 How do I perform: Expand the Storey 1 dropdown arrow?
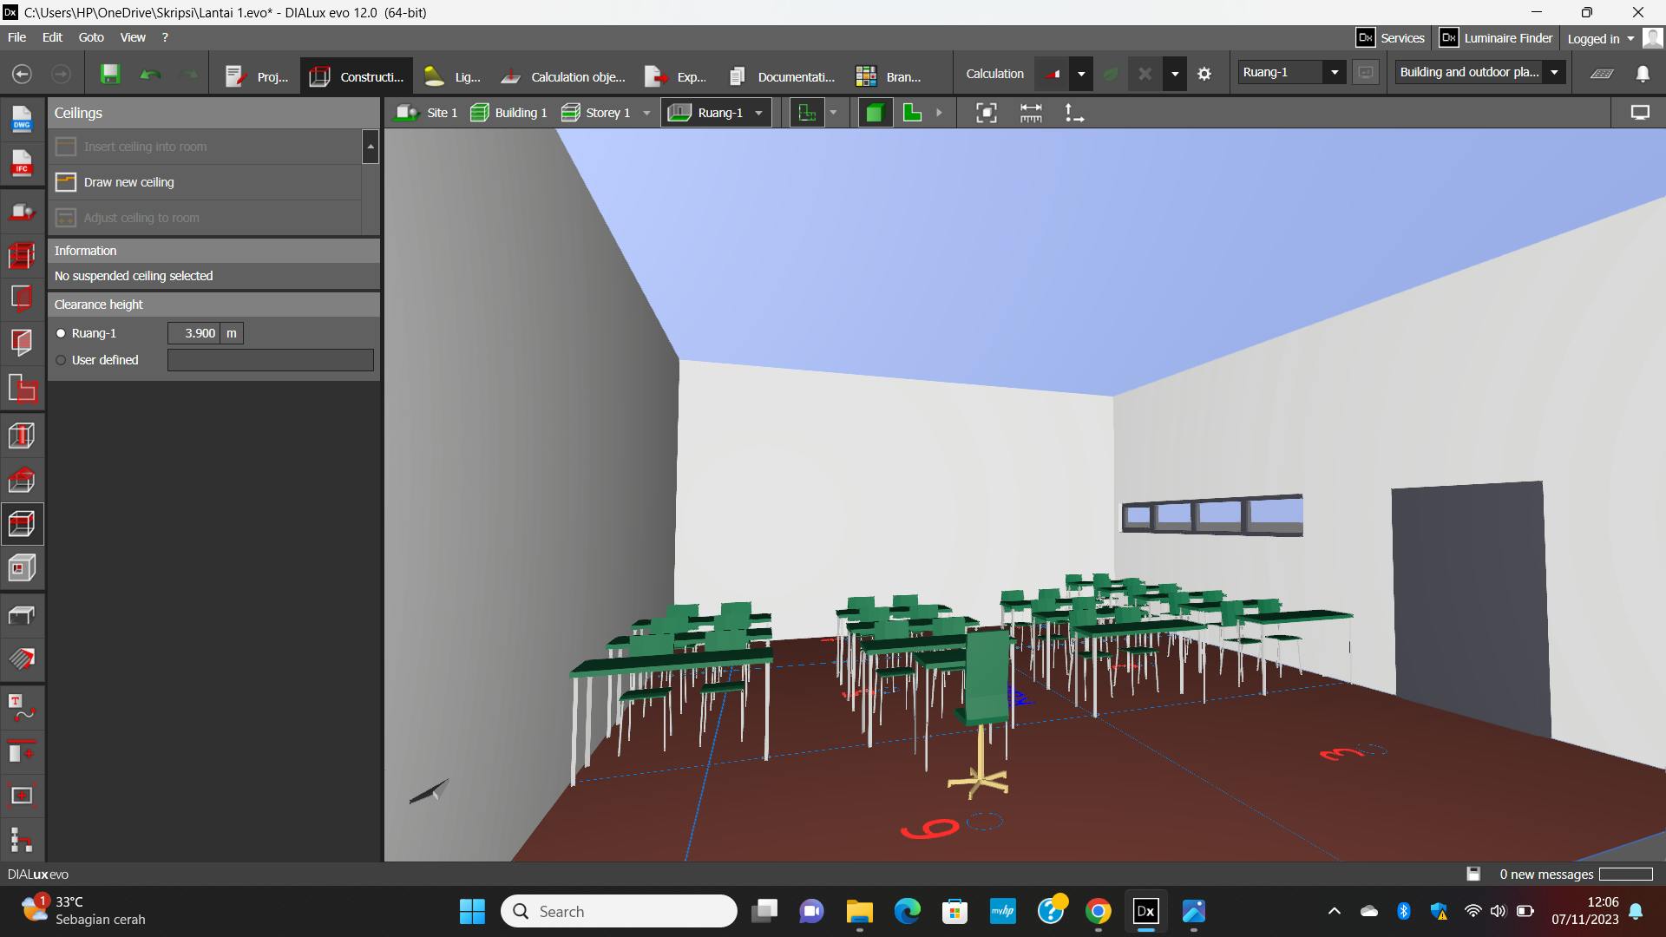coord(646,113)
